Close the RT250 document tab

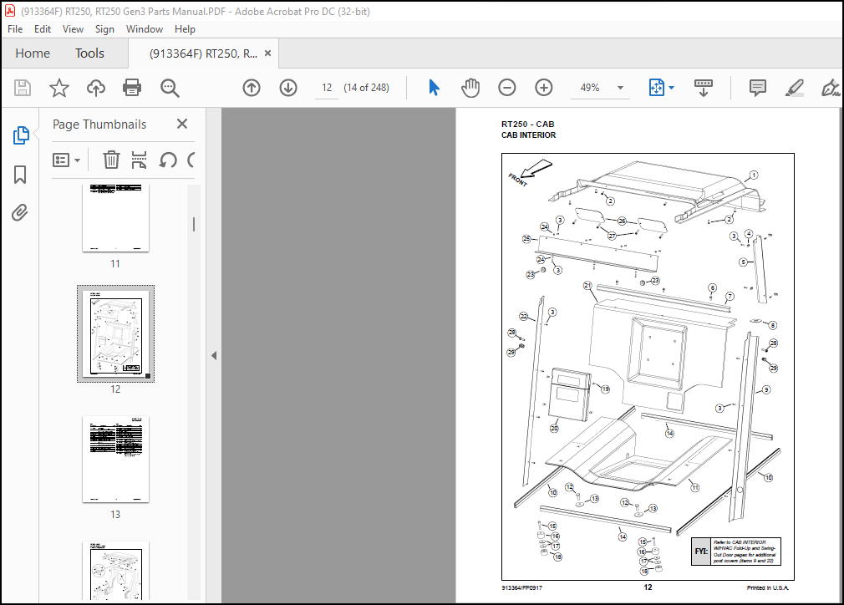[x=267, y=53]
